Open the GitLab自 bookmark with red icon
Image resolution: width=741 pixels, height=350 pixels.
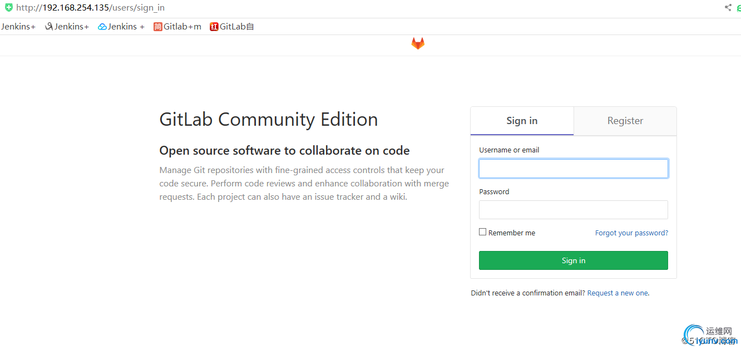point(232,27)
